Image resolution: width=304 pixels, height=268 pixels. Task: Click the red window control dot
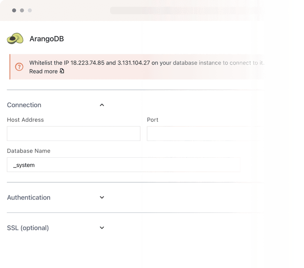coord(13,10)
